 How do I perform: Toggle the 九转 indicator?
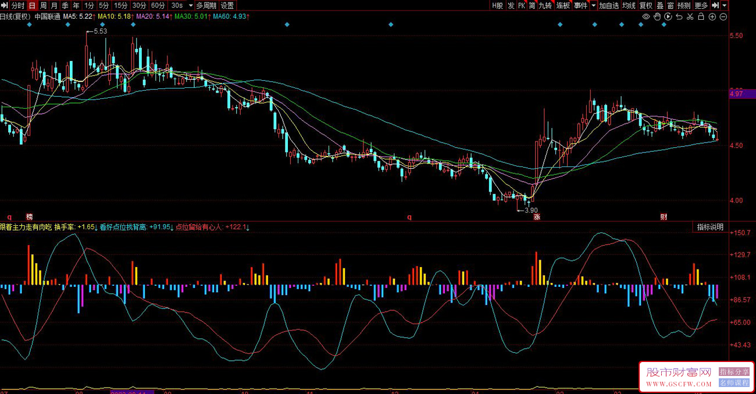(x=545, y=5)
